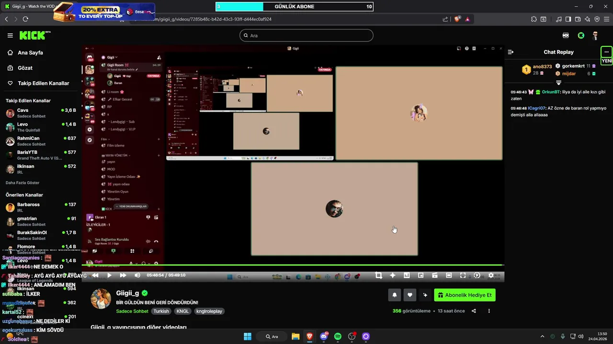Click the heart follow button
Viewport: 613px width, 344px height.
[x=409, y=295]
